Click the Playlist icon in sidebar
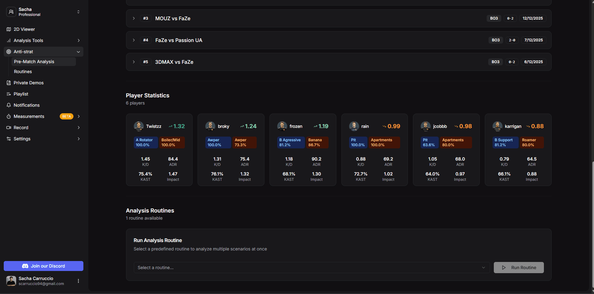This screenshot has height=294, width=594. (9, 94)
